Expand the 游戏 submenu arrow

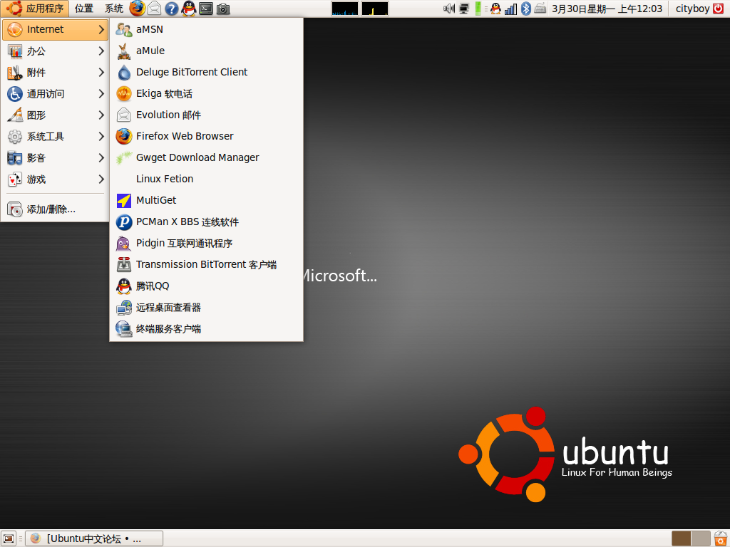pyautogui.click(x=101, y=179)
